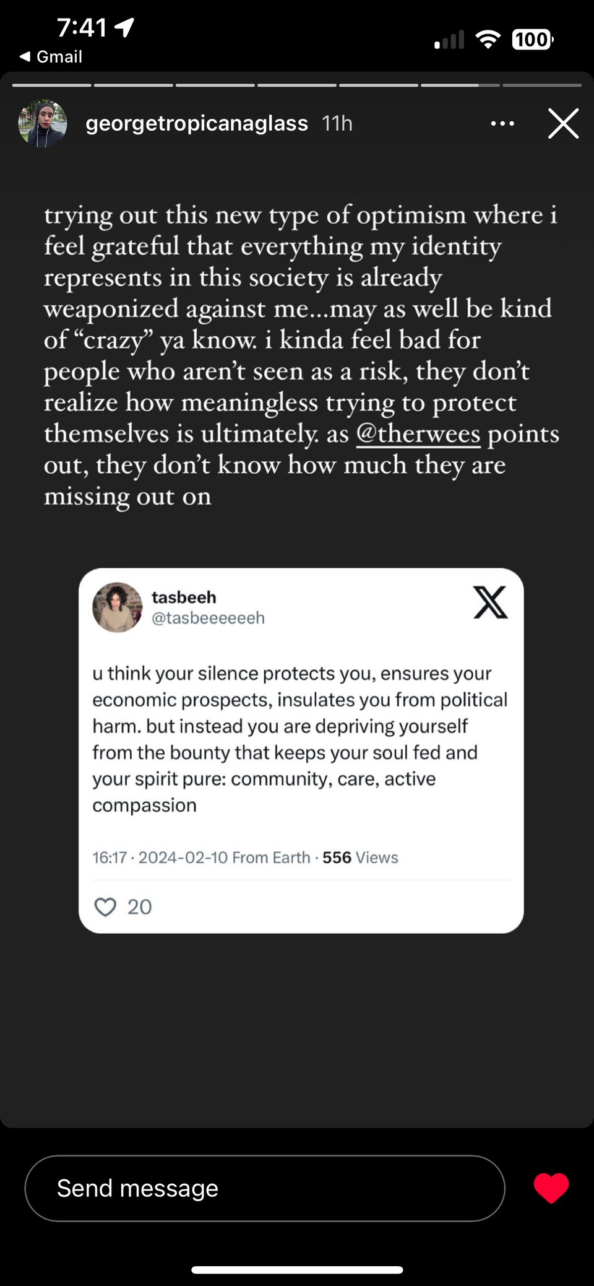Viewport: 594px width, 1286px height.
Task: Tap the battery indicator in status bar
Action: (x=532, y=40)
